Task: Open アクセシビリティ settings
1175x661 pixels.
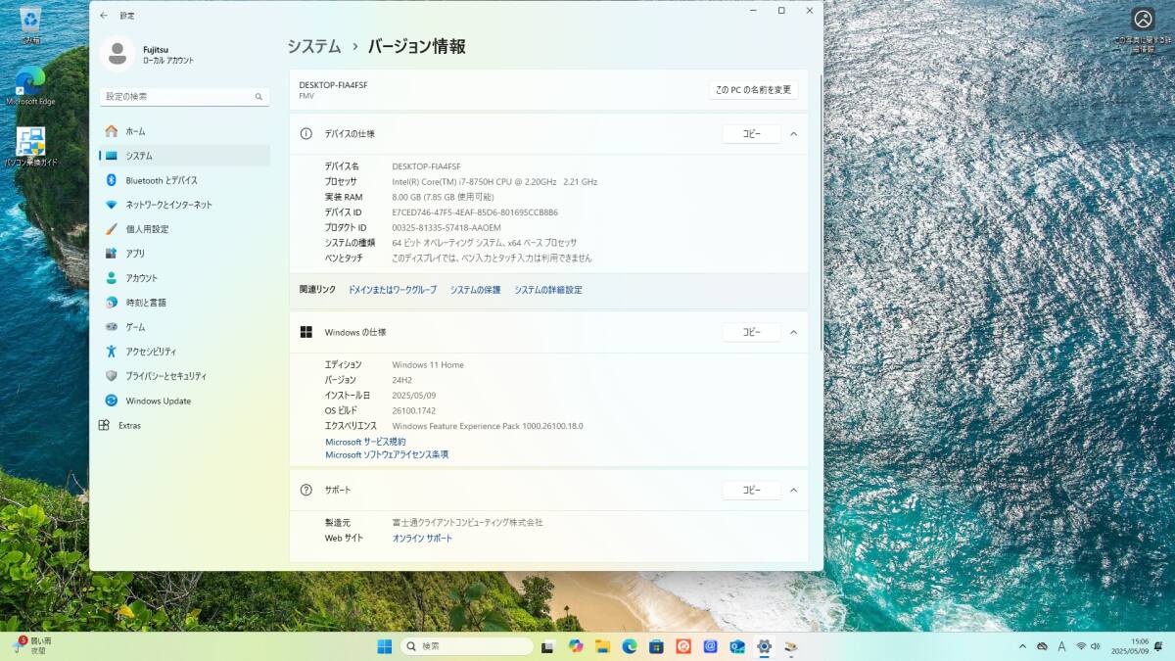Action: click(184, 352)
